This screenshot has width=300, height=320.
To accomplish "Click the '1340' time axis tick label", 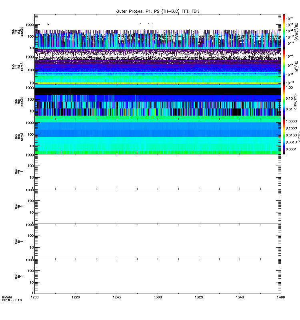I will click(240, 297).
